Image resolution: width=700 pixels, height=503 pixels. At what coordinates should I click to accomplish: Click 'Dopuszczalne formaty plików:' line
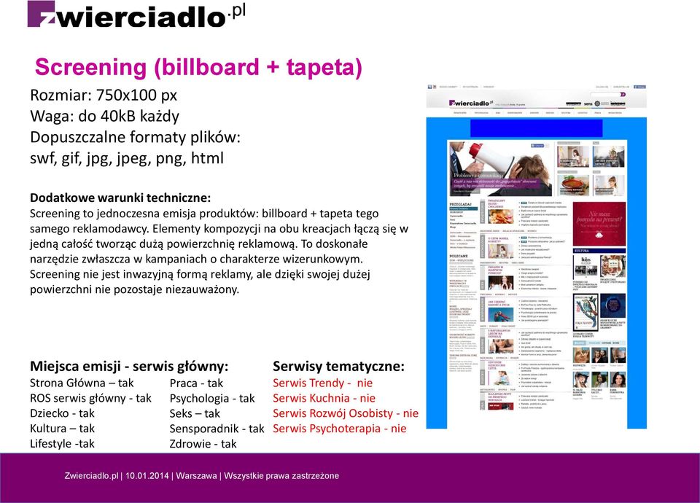click(x=136, y=137)
